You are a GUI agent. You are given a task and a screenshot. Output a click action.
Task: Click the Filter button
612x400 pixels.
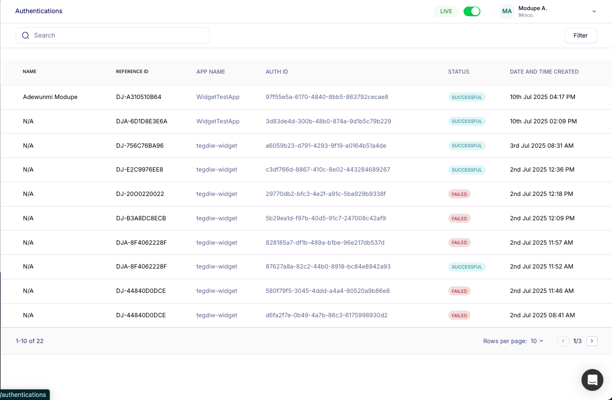coord(580,36)
